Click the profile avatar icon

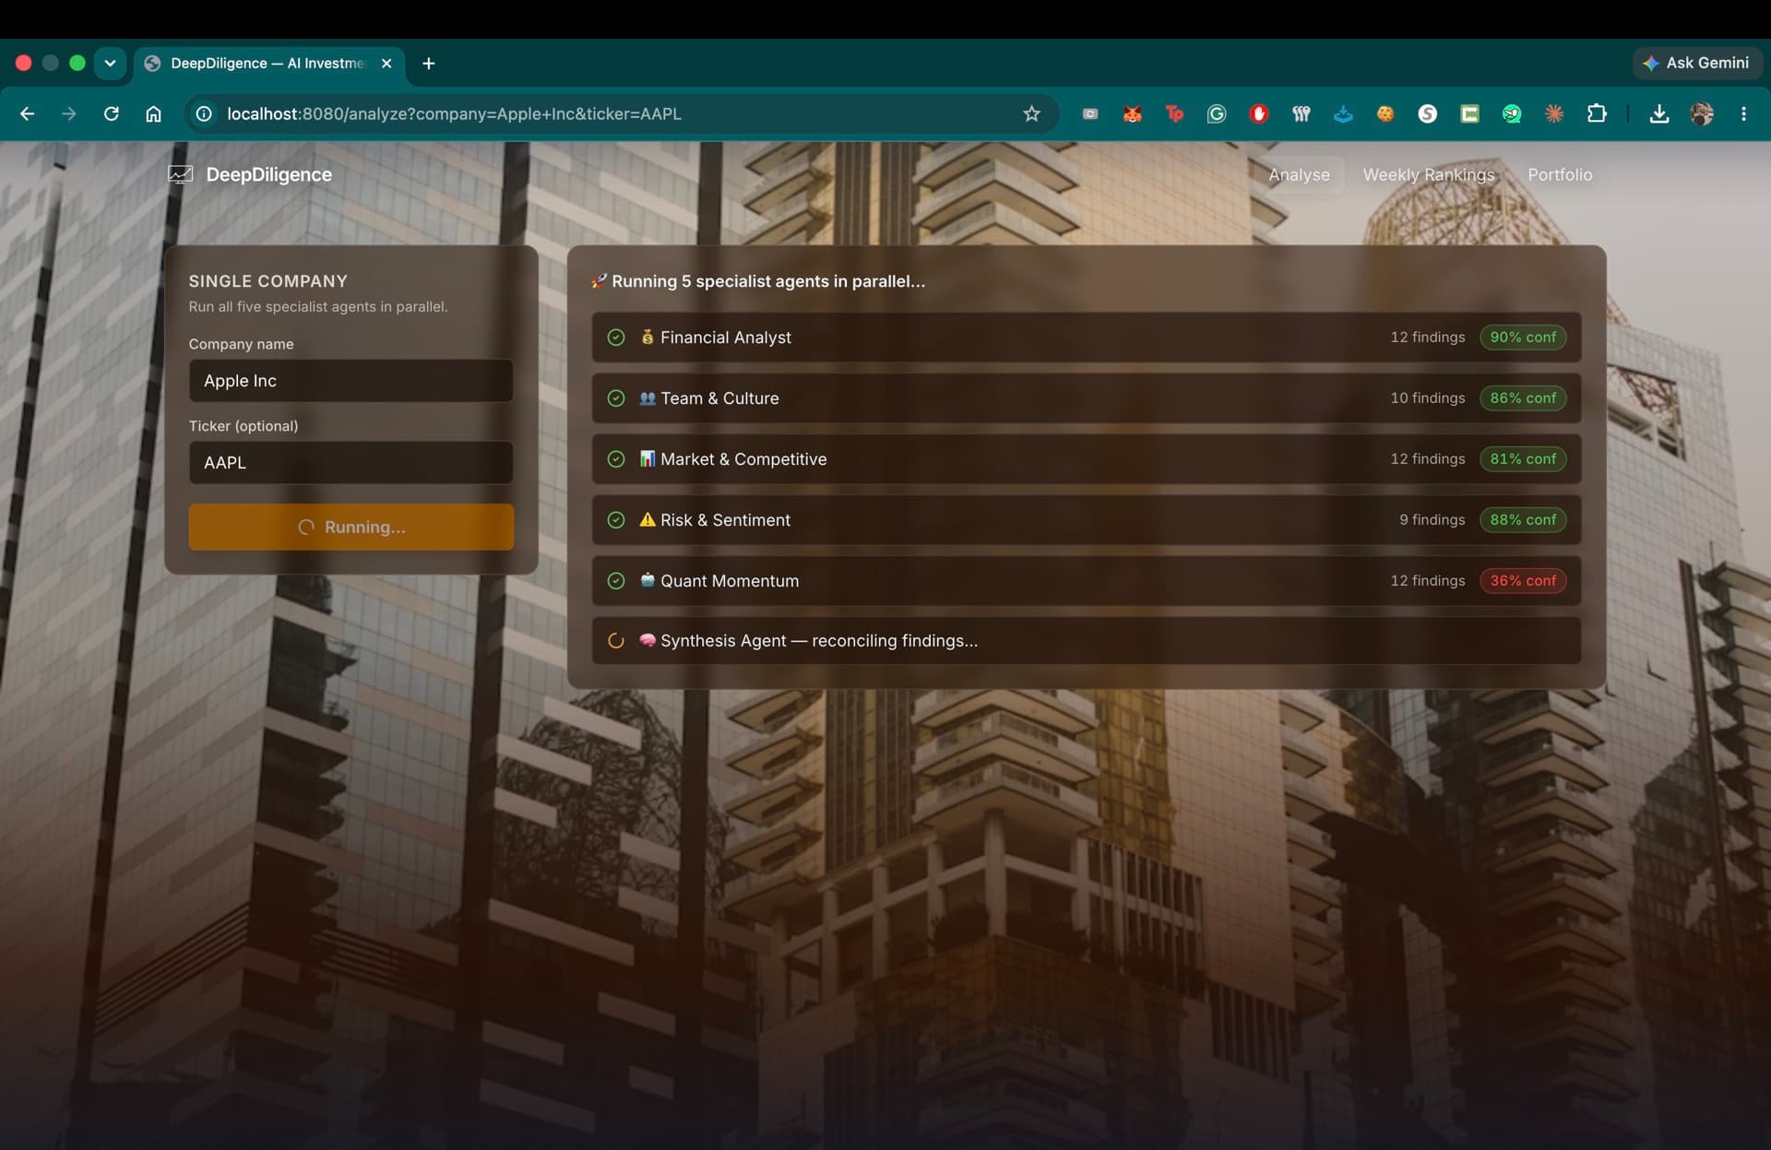click(1702, 113)
